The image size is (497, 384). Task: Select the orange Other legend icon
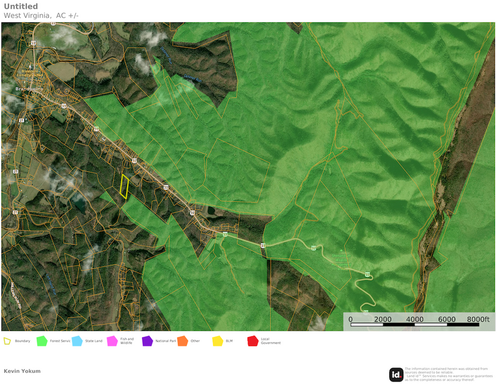click(182, 341)
